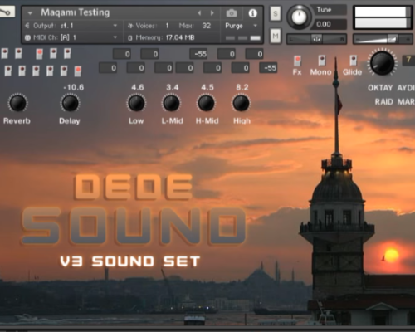
Task: Open the instrument info icon
Action: (252, 13)
